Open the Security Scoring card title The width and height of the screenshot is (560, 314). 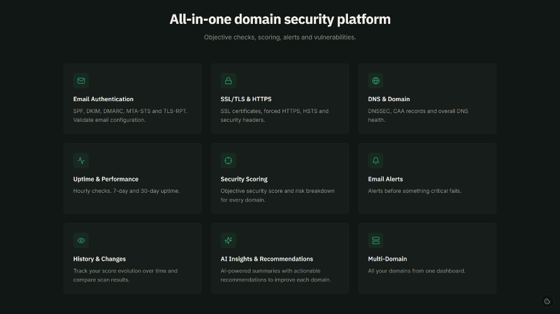click(244, 179)
